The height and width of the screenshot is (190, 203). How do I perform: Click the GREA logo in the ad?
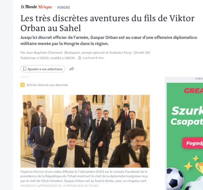(193, 91)
